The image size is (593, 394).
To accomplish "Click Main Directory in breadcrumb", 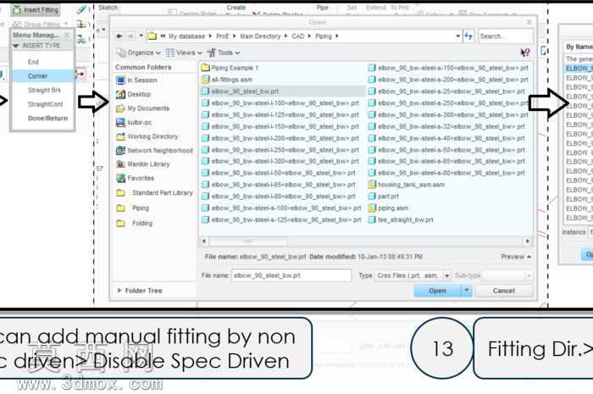I will pyautogui.click(x=260, y=36).
